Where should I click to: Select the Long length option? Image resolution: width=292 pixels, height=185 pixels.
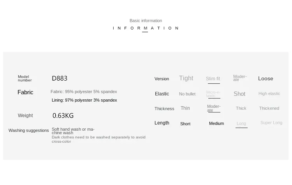pos(241,124)
